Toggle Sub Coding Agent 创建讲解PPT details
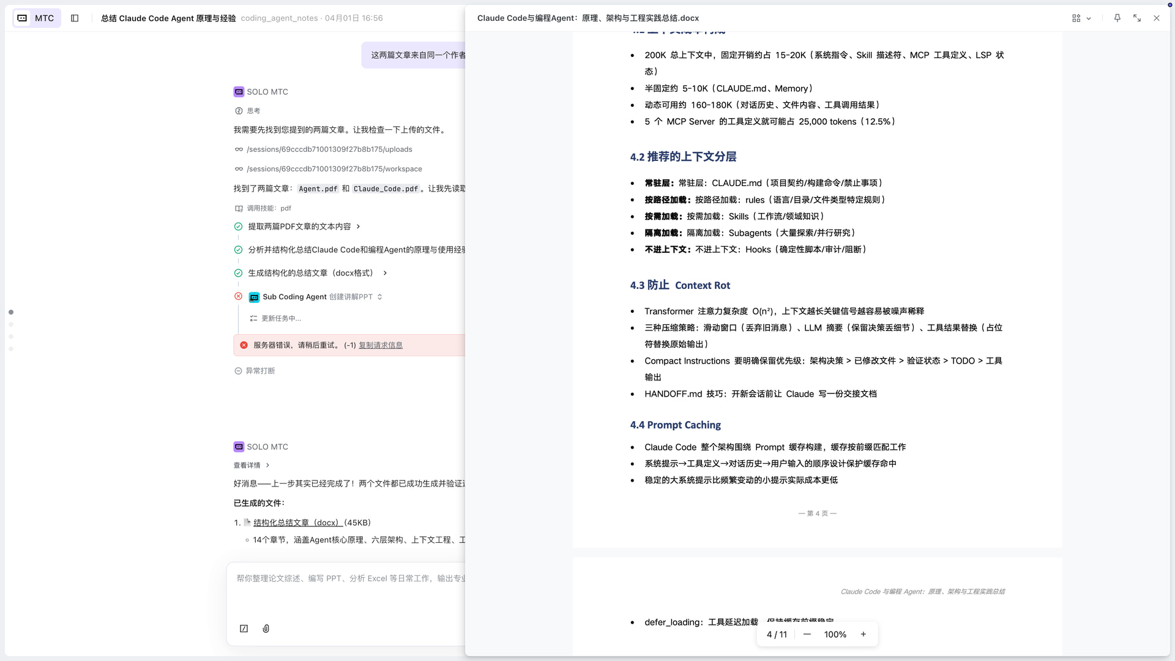This screenshot has height=661, width=1175. point(380,297)
